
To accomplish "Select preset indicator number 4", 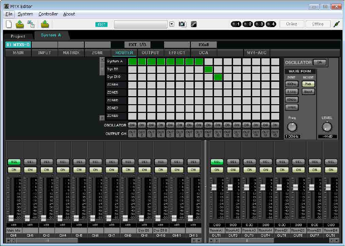I will pyautogui.click(x=272, y=24).
